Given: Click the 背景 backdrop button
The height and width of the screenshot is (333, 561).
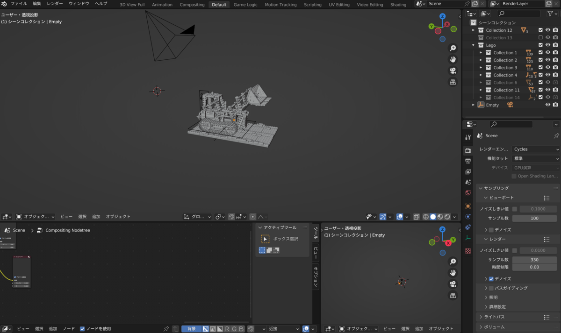Looking at the screenshot, I should (192, 329).
